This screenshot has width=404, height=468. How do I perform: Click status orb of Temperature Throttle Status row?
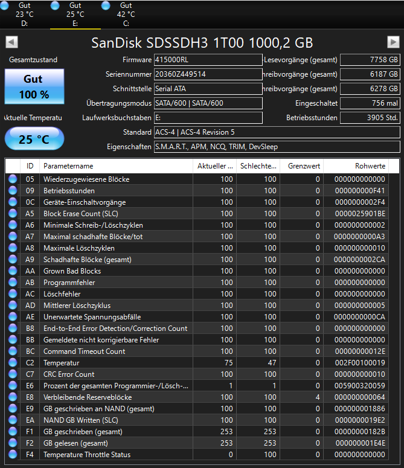pyautogui.click(x=13, y=455)
